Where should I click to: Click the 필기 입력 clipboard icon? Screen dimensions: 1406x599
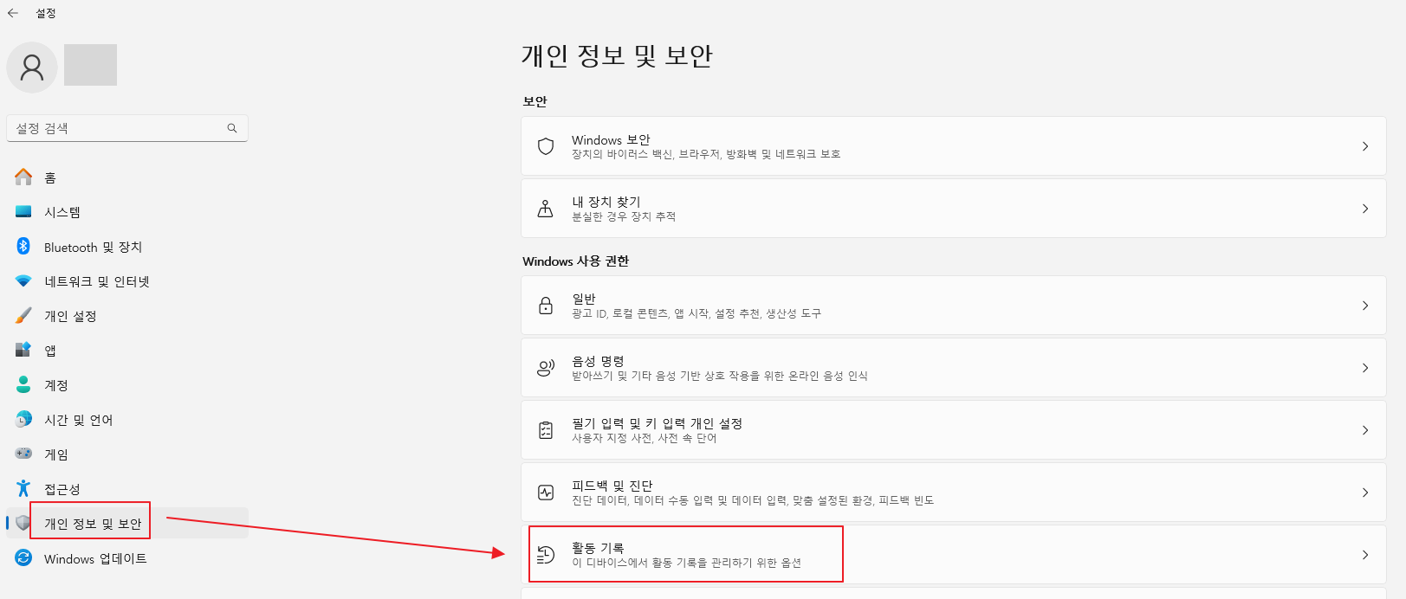[x=546, y=430]
